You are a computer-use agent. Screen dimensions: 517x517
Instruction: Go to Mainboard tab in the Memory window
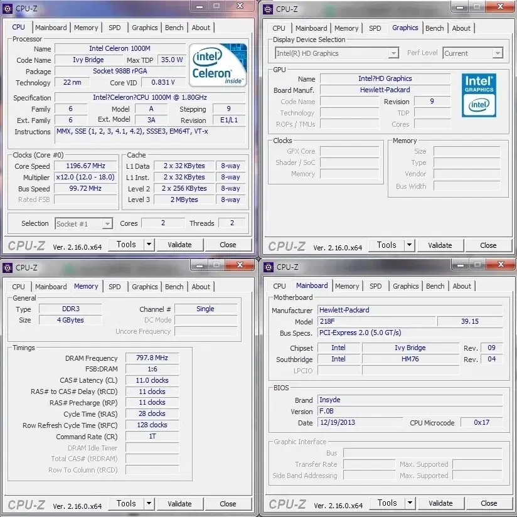pos(51,287)
